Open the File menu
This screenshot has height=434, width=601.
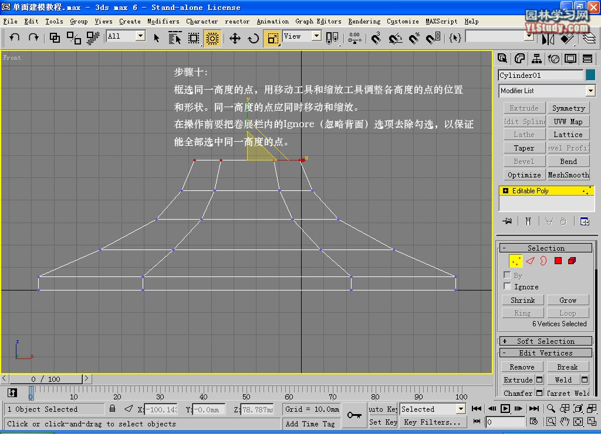[11, 22]
